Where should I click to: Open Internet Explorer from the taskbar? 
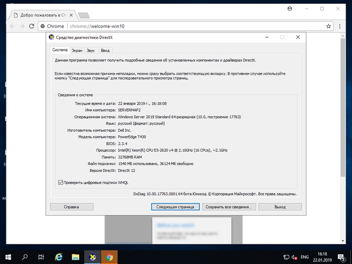point(59,257)
